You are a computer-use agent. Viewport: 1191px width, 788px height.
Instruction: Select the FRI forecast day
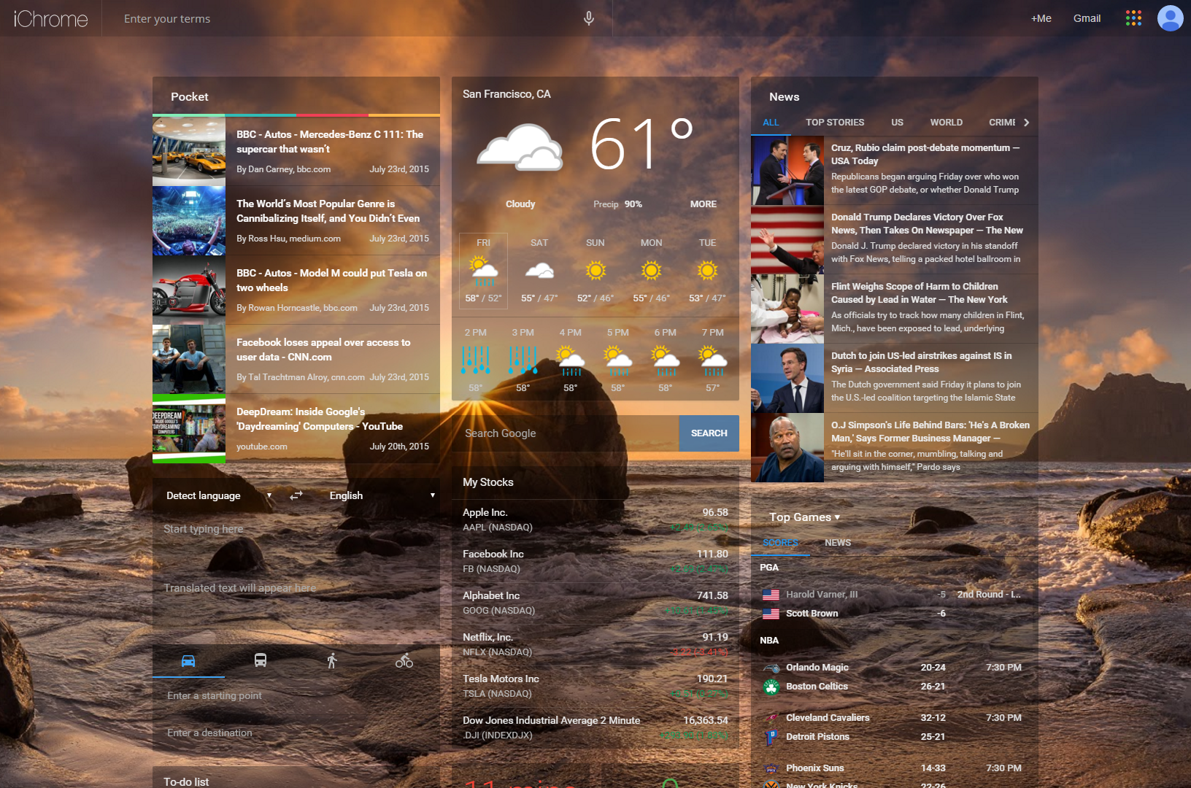coord(483,271)
